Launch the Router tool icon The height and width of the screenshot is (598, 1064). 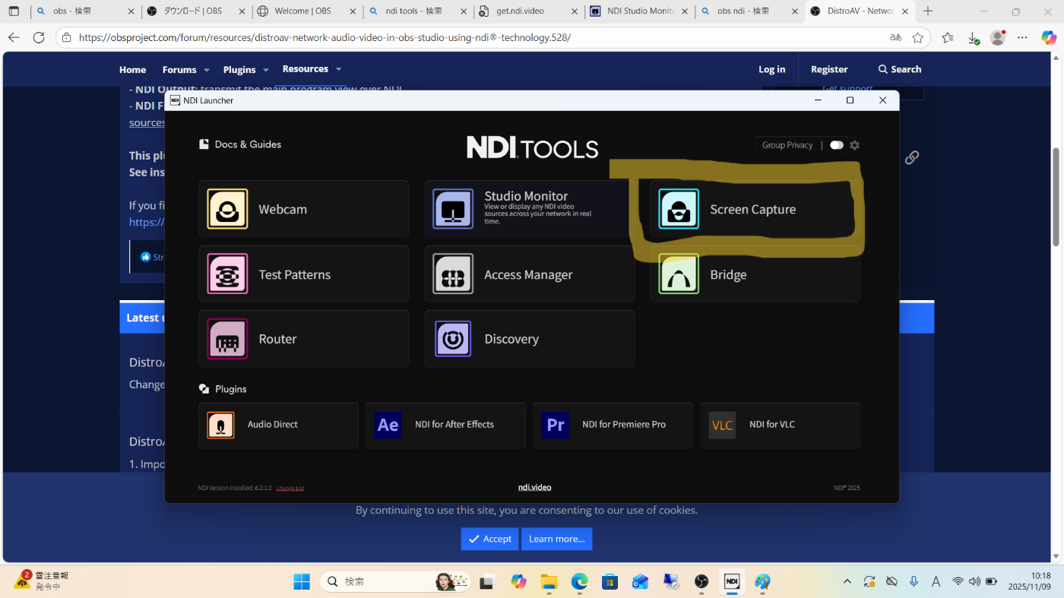coord(227,339)
